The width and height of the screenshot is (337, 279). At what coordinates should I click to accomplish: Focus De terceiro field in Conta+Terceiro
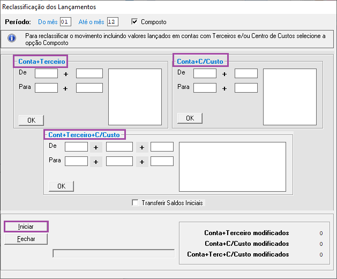click(x=89, y=73)
